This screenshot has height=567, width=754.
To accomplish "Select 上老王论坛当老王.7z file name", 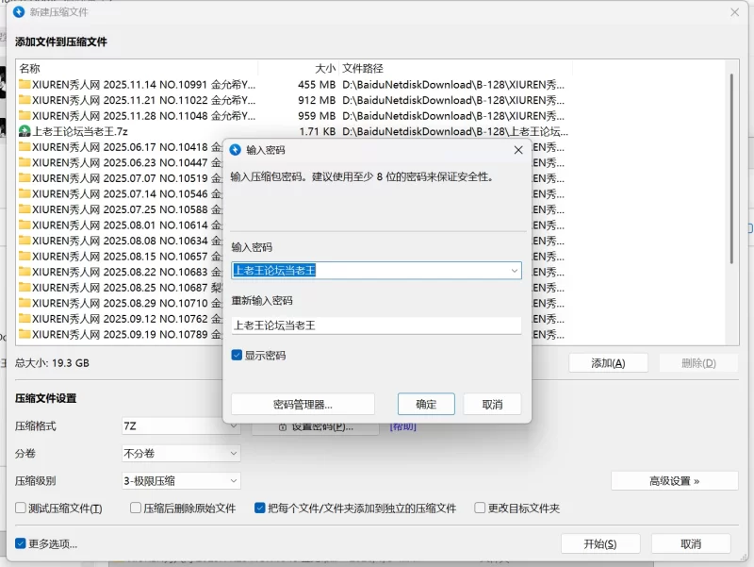I will click(x=80, y=131).
